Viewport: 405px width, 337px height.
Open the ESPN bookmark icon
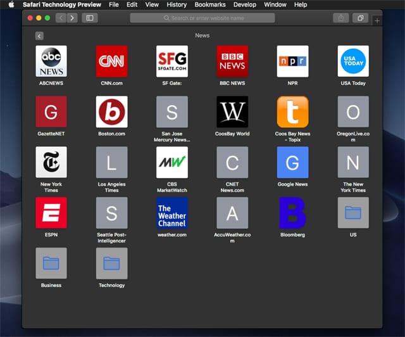pos(51,213)
